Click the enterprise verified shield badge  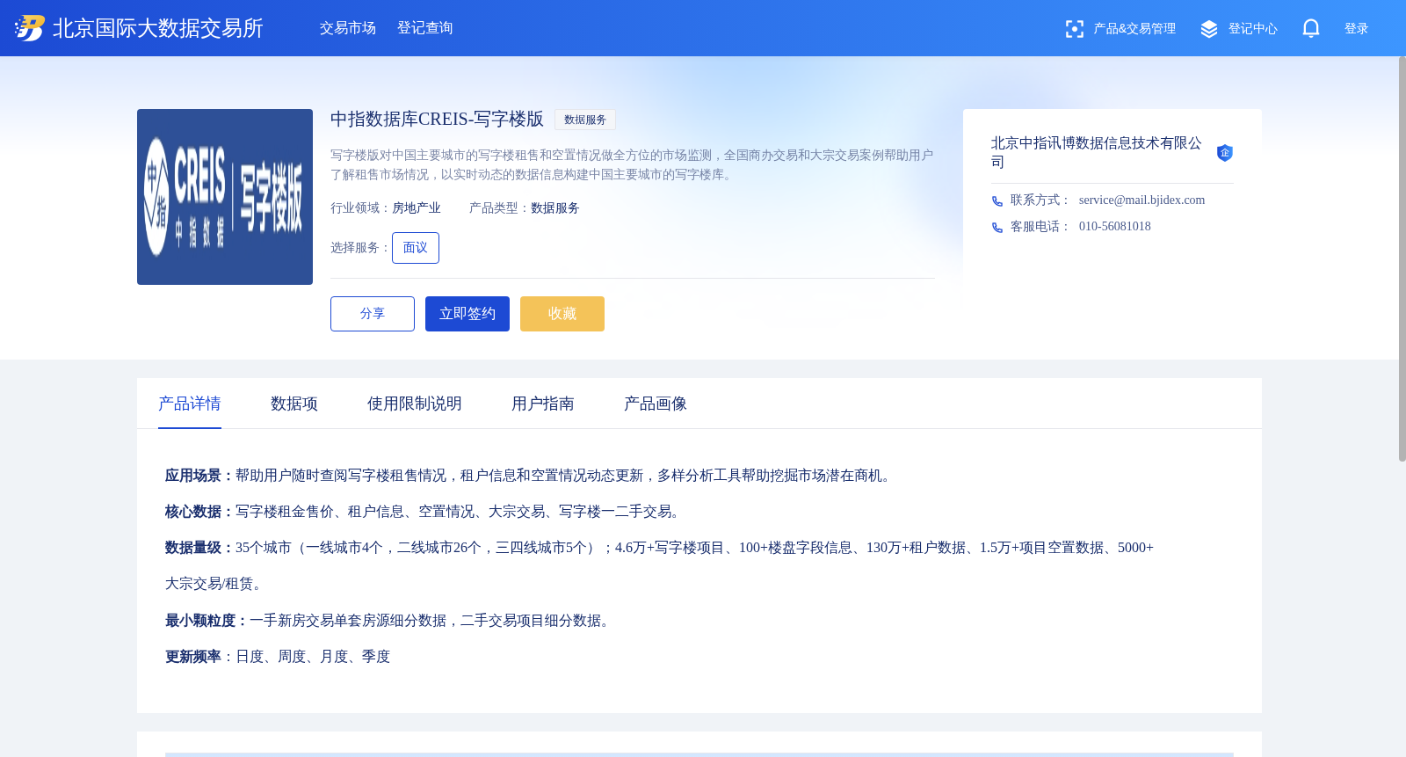point(1225,153)
